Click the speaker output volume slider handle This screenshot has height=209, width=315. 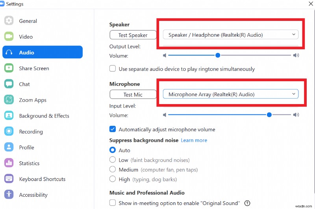click(x=217, y=56)
